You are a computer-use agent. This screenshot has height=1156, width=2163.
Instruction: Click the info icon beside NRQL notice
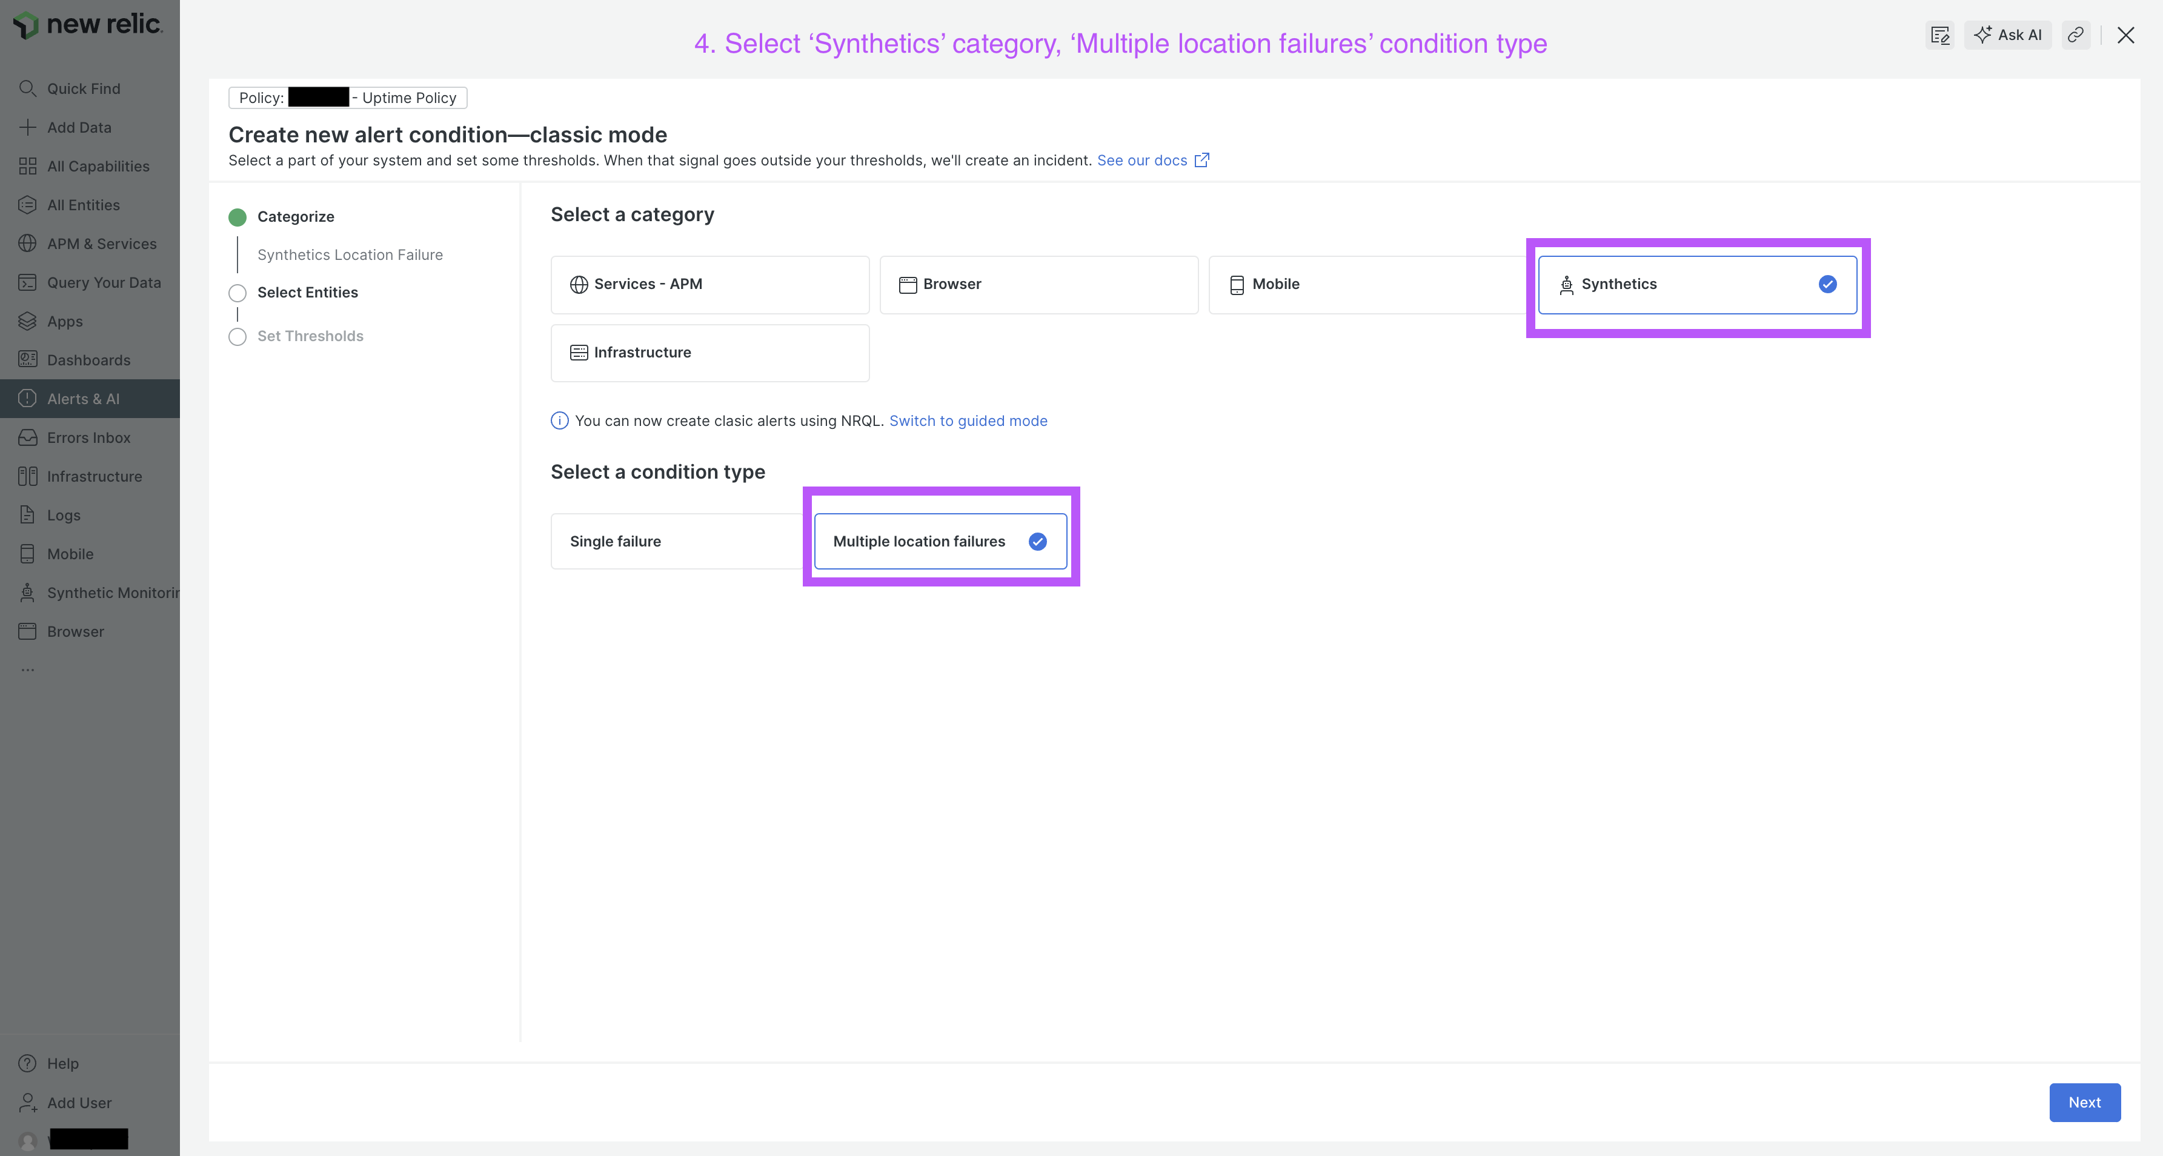[559, 420]
